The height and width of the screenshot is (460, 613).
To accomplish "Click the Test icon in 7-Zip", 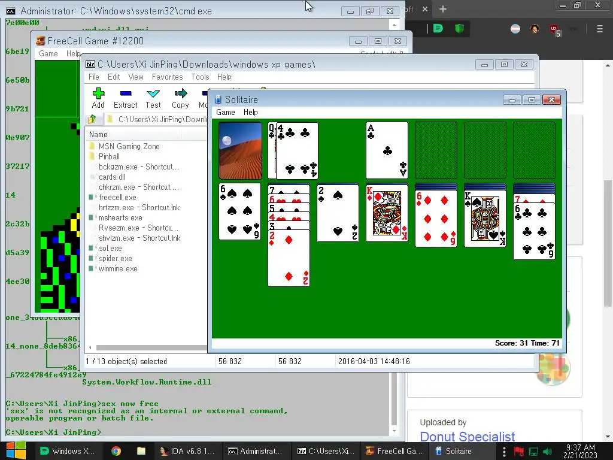I will pyautogui.click(x=153, y=98).
